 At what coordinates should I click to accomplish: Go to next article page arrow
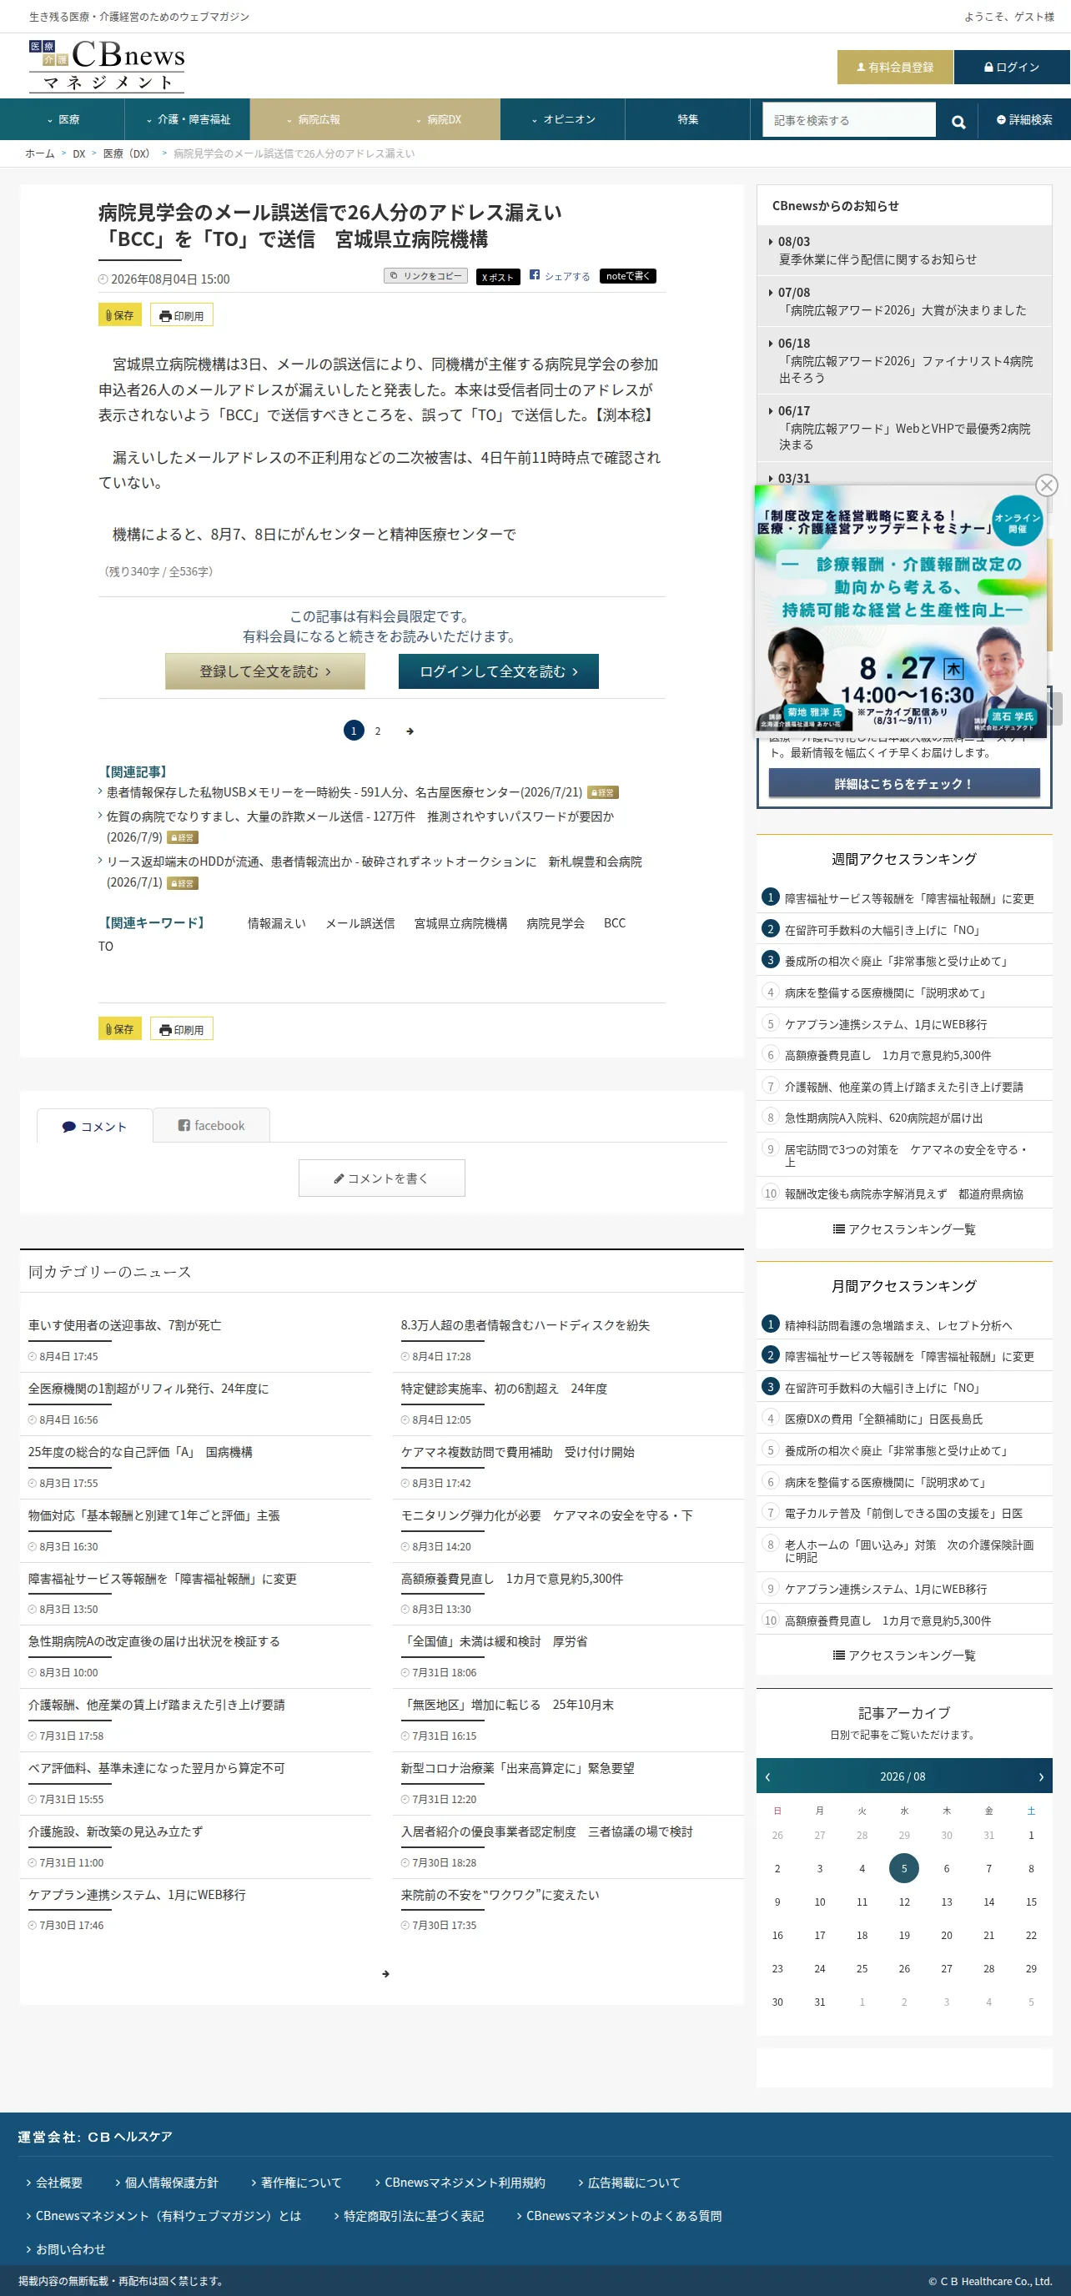click(x=410, y=731)
